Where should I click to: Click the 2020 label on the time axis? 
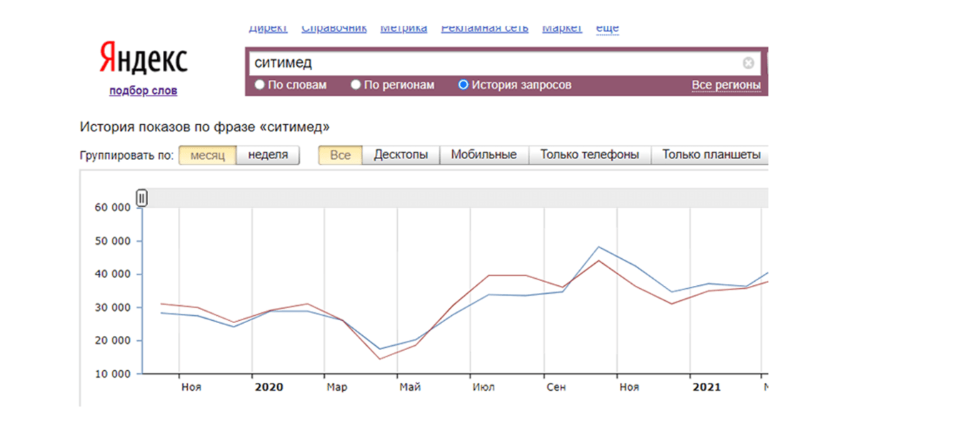[269, 387]
